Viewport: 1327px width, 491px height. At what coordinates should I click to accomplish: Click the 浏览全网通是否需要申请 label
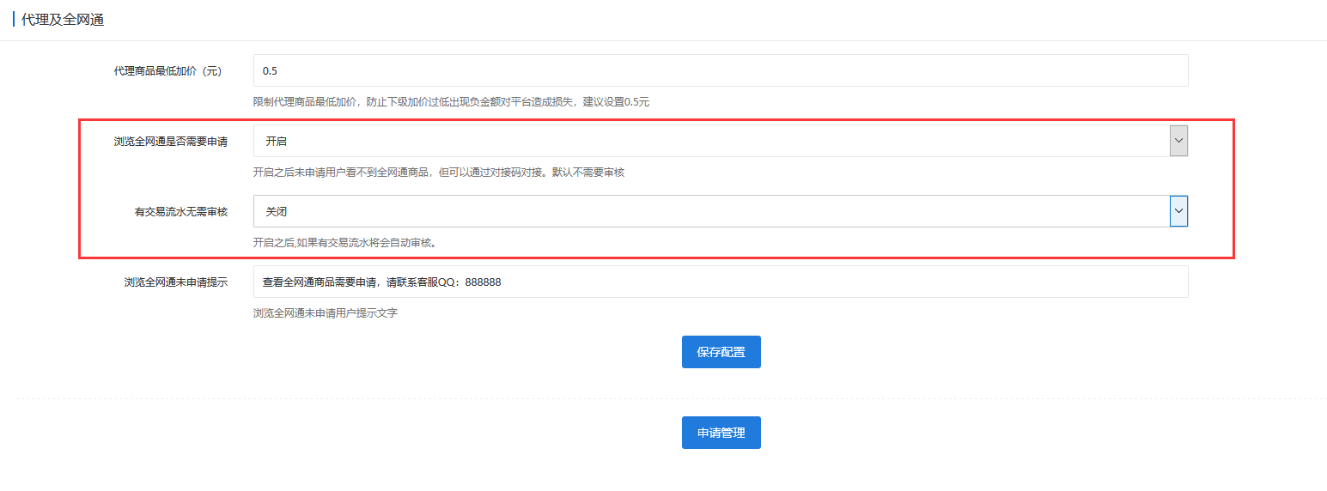[x=170, y=141]
